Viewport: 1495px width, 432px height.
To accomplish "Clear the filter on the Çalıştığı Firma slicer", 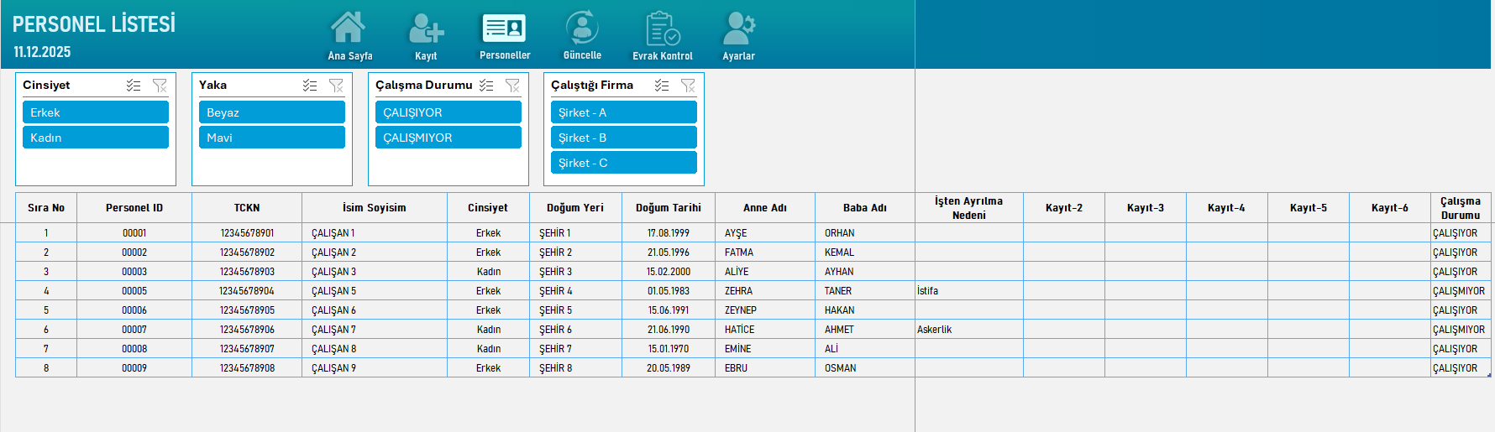I will 688,86.
